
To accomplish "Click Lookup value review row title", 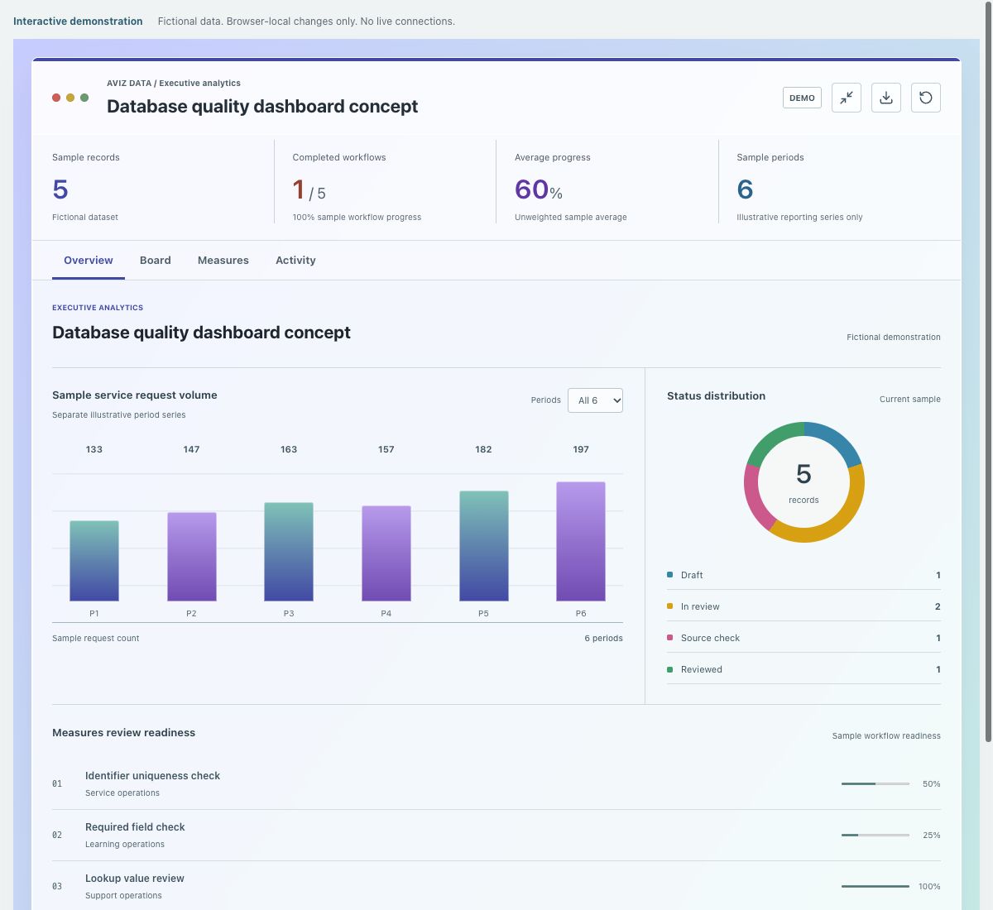I will pyautogui.click(x=135, y=879).
